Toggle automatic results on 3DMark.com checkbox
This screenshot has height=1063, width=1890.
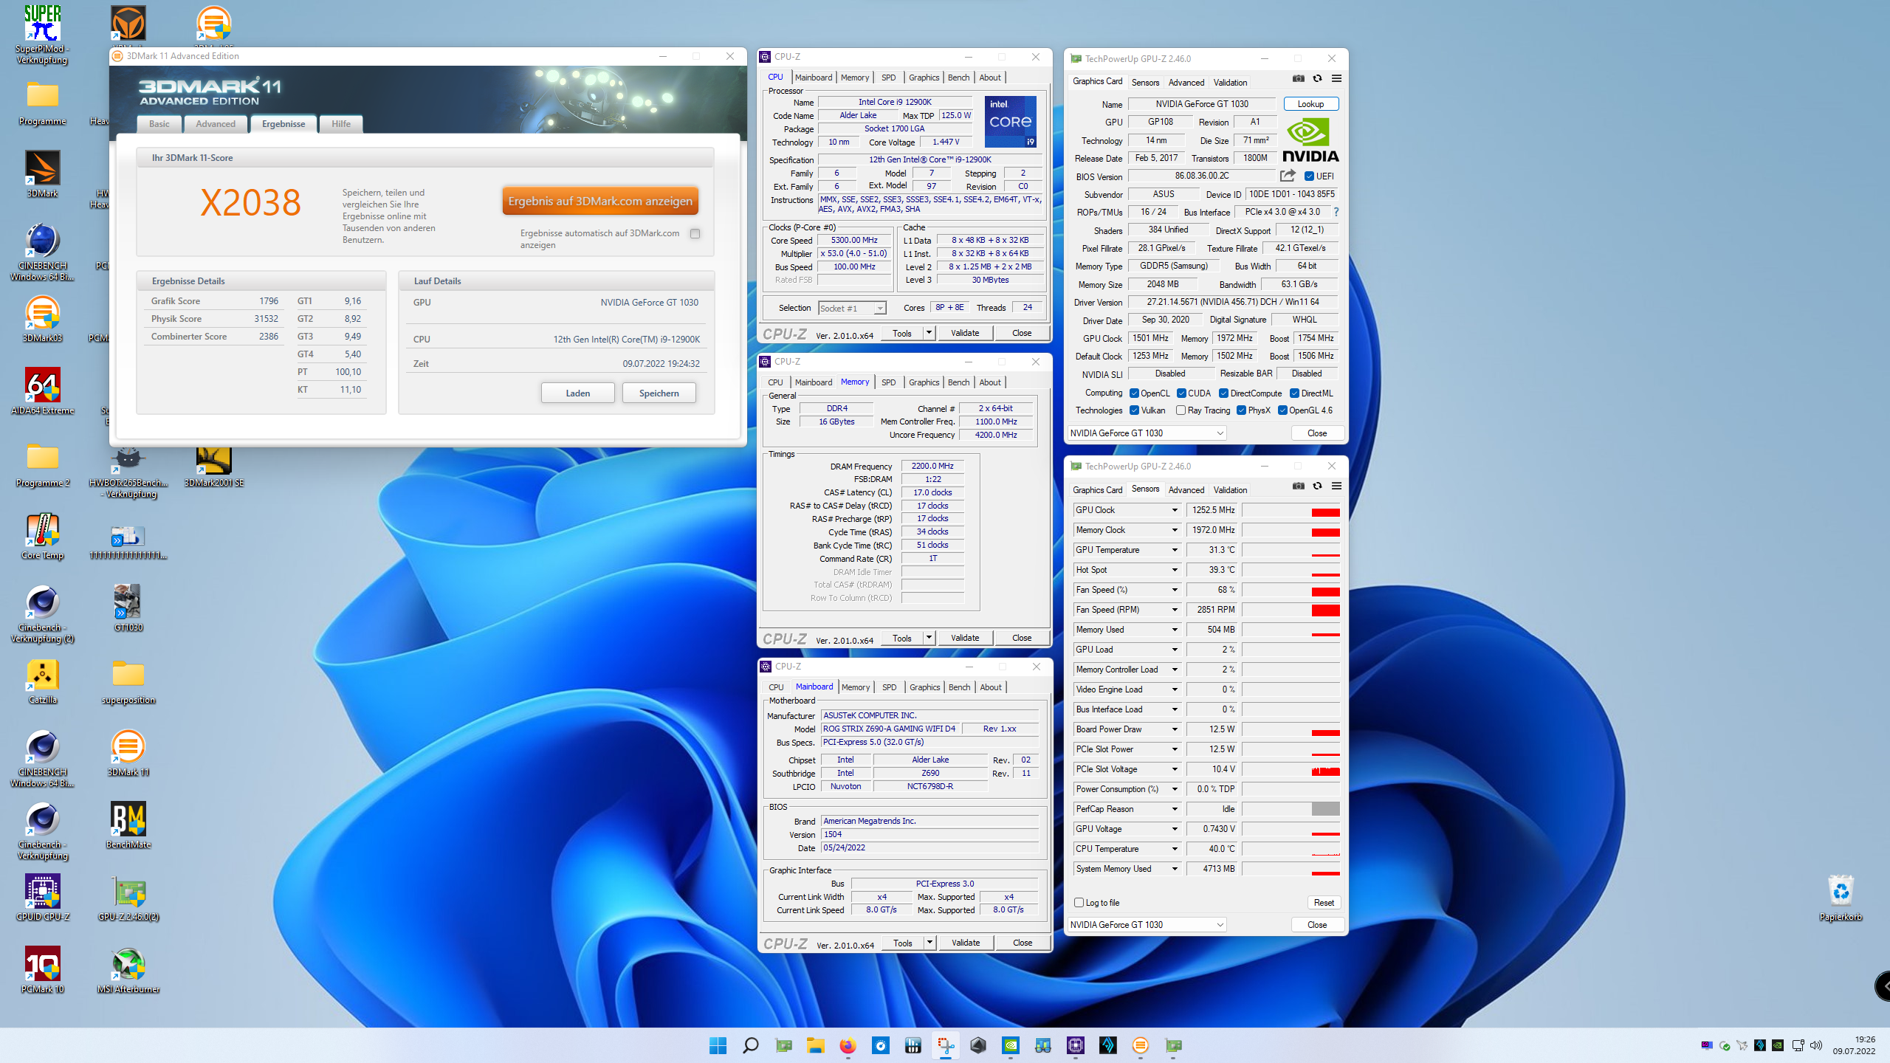pyautogui.click(x=695, y=234)
